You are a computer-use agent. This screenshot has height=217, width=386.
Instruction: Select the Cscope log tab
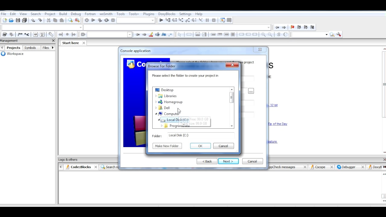pos(320,167)
